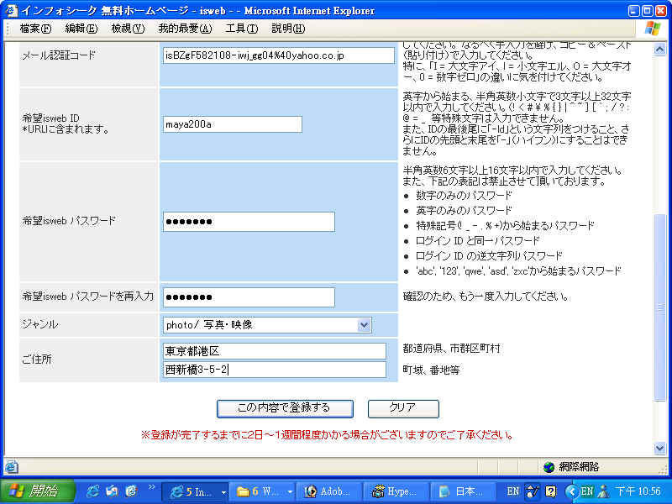This screenshot has width=672, height=504.
Task: Open the 工具(T) menu
Action: 242,29
